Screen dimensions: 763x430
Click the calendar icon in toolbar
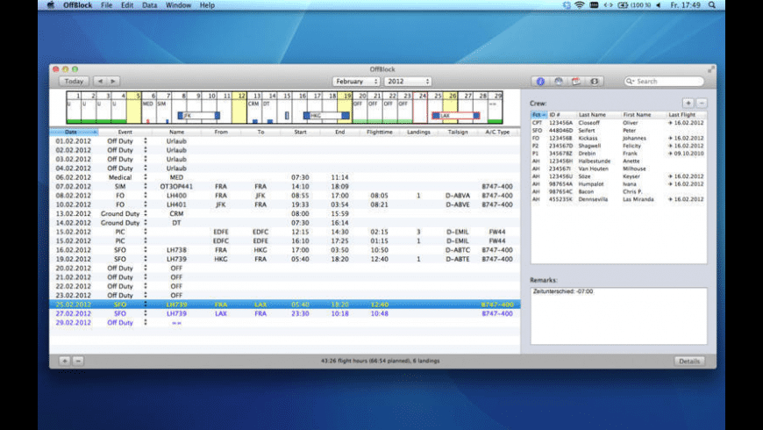coord(576,81)
